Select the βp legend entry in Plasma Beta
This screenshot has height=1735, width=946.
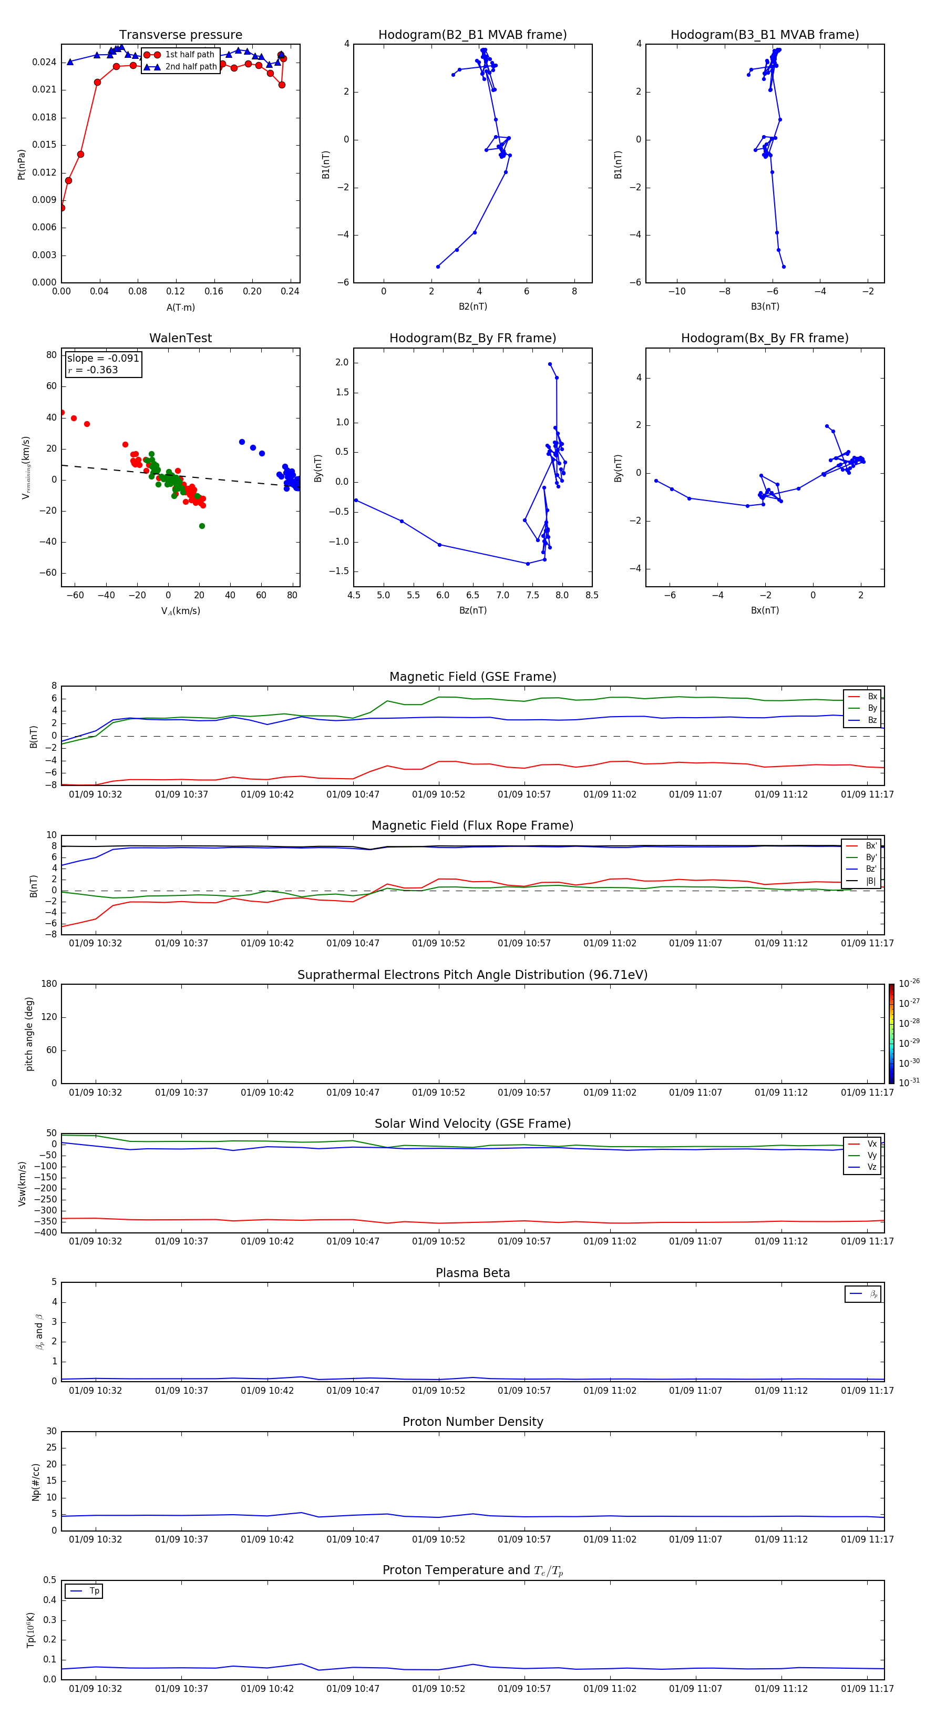pos(863,1294)
